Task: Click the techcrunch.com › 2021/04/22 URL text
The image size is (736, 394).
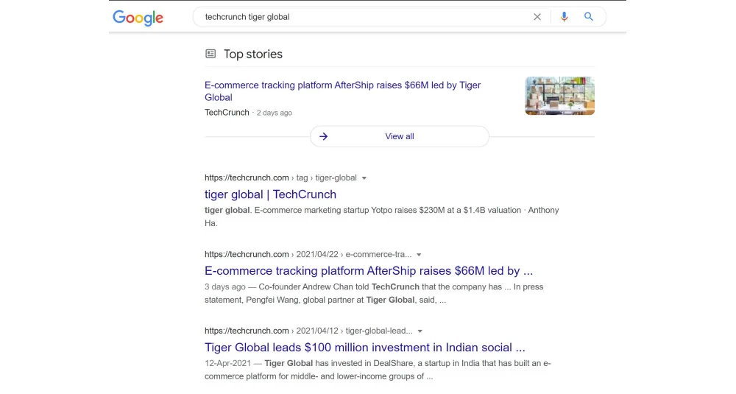Action: point(308,254)
